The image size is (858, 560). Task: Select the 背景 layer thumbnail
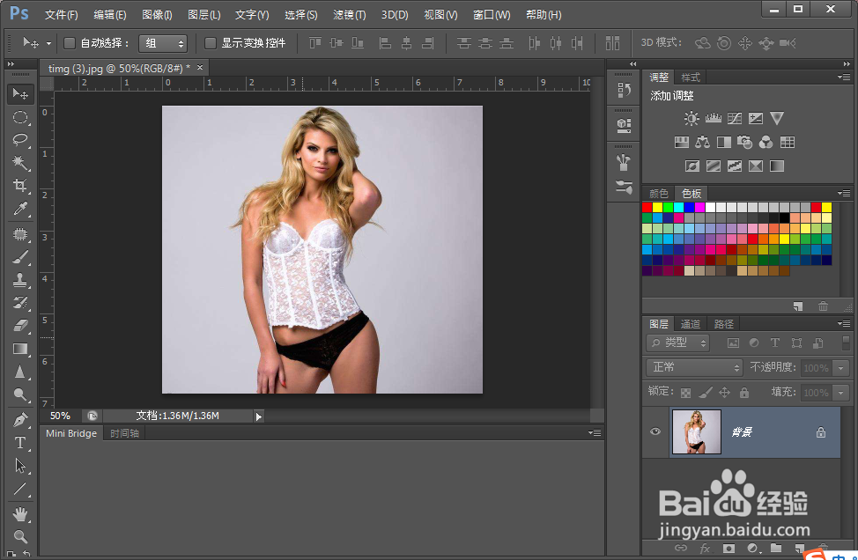697,431
